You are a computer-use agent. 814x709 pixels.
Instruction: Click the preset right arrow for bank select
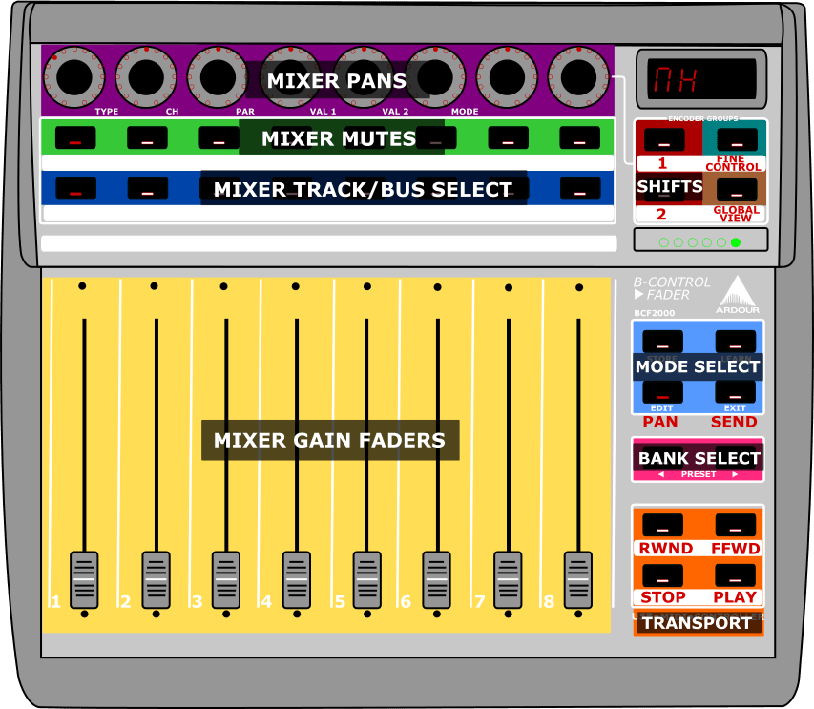click(x=735, y=474)
